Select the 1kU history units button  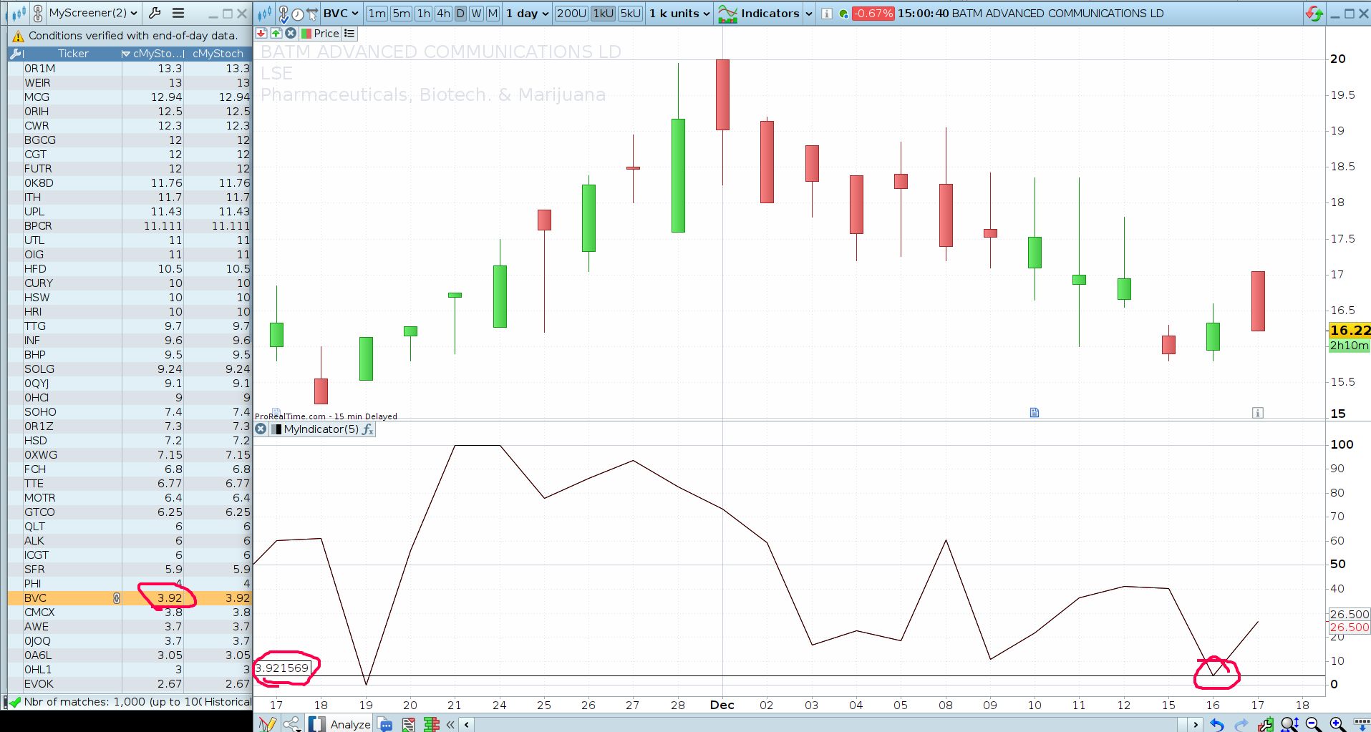click(604, 13)
